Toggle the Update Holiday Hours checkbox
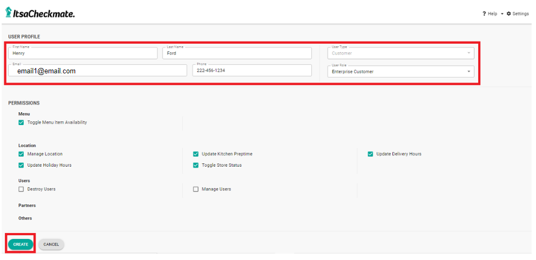 point(21,166)
